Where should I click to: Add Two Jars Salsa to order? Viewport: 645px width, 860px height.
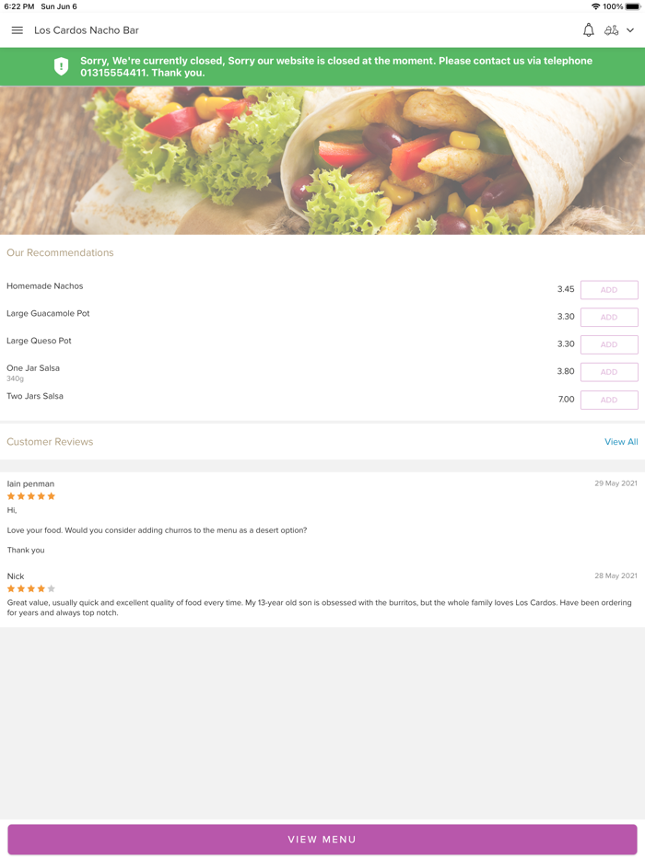[x=609, y=400]
